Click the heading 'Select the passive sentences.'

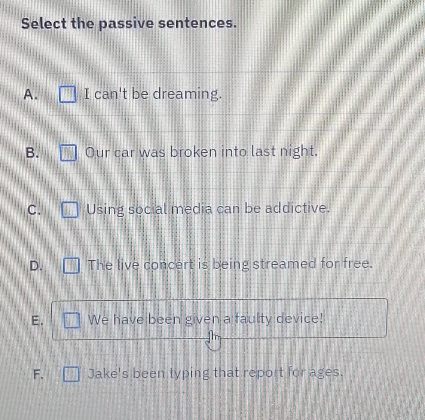(129, 23)
